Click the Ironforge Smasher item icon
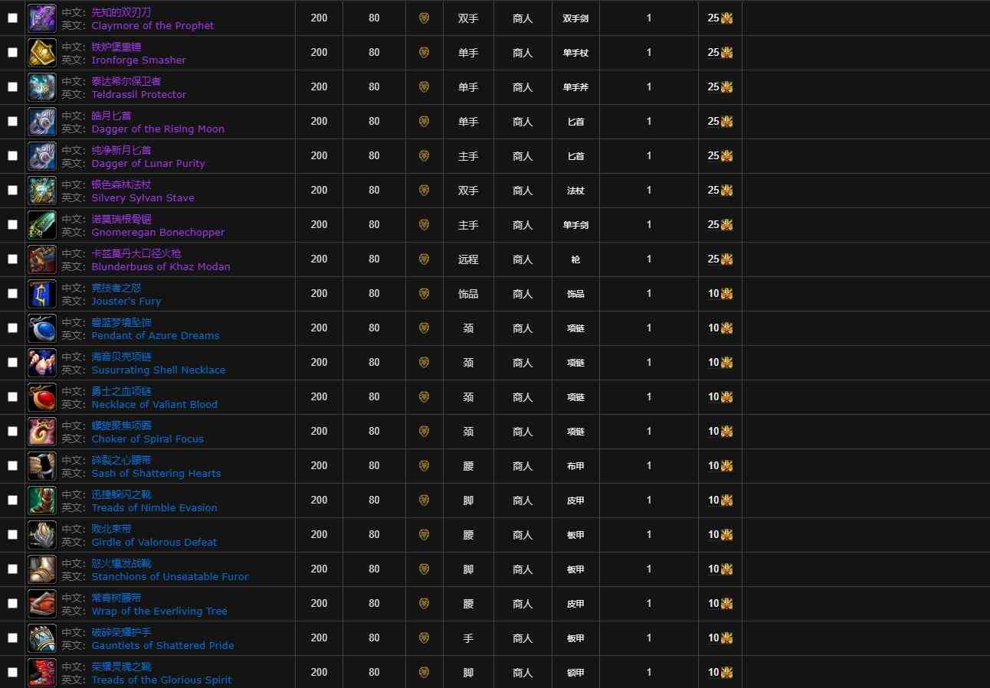Screen dimensions: 990x688 click(x=42, y=53)
